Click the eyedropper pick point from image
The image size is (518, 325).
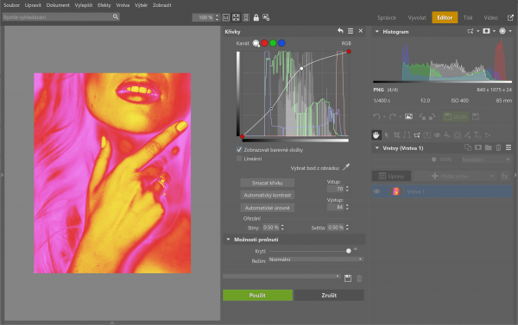(346, 167)
